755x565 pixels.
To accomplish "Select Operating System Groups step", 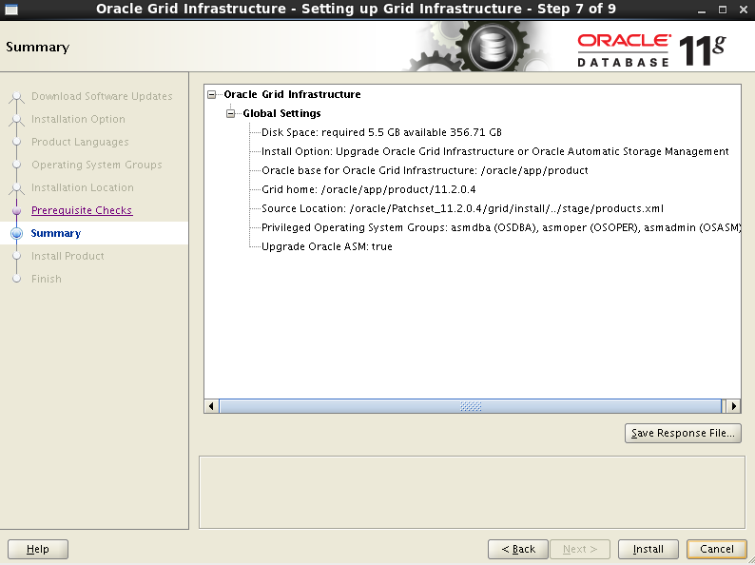I will tap(96, 165).
